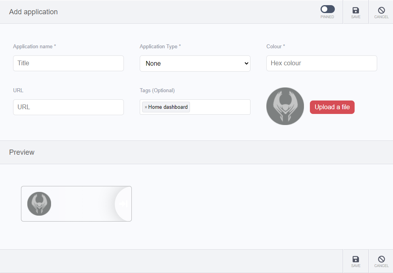Click the Tags (Optional) label
The width and height of the screenshot is (393, 273).
coord(157,90)
